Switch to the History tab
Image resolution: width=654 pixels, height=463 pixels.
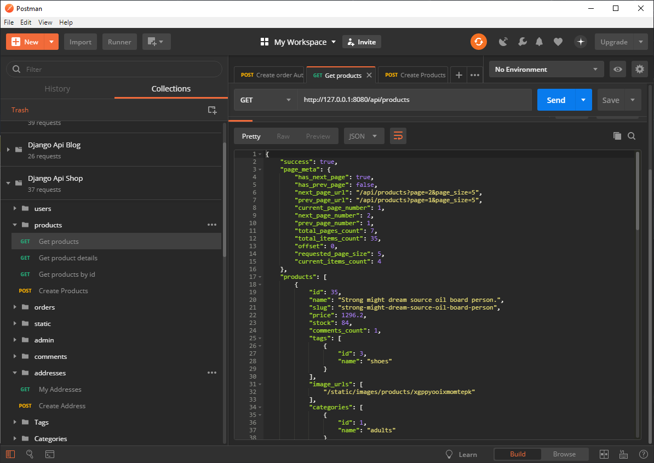pyautogui.click(x=58, y=88)
